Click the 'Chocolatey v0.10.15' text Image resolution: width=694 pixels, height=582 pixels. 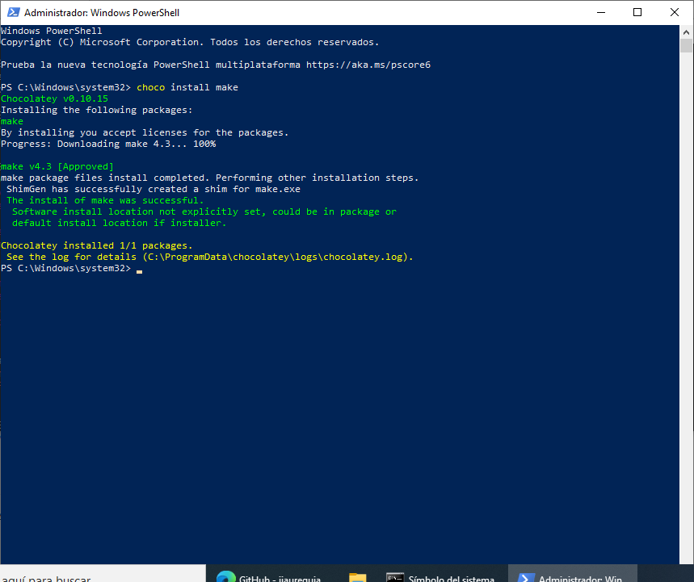(x=54, y=98)
